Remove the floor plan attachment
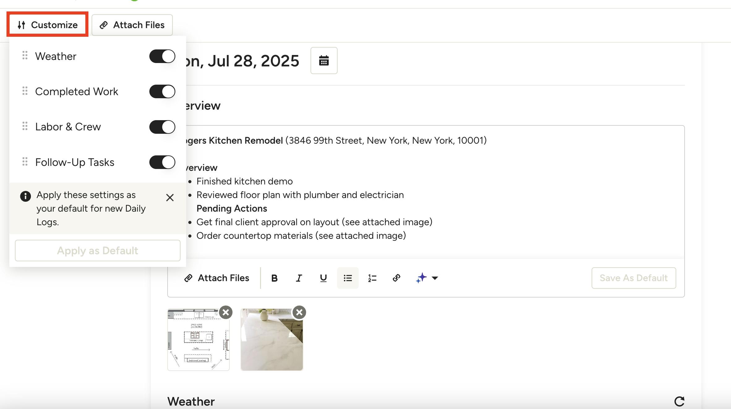 (226, 312)
